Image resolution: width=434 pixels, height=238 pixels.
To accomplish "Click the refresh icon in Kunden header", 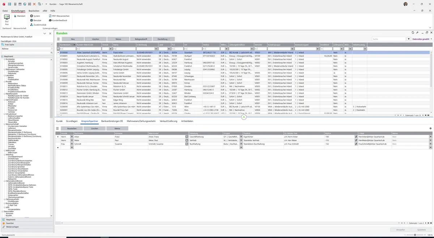I will (x=413, y=33).
